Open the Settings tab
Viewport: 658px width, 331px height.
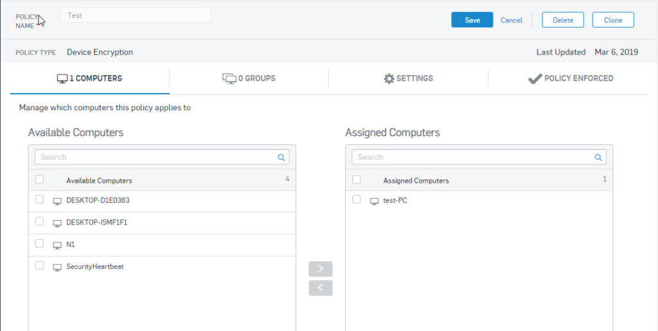(408, 78)
